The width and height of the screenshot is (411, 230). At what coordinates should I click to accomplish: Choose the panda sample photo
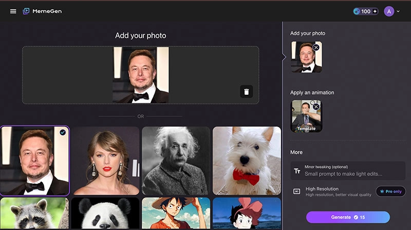(x=105, y=213)
